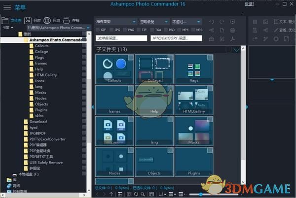Image resolution: width=296 pixels, height=198 pixels.
Task: Select the PDFToExcelConverter folder in tree
Action: point(47,139)
